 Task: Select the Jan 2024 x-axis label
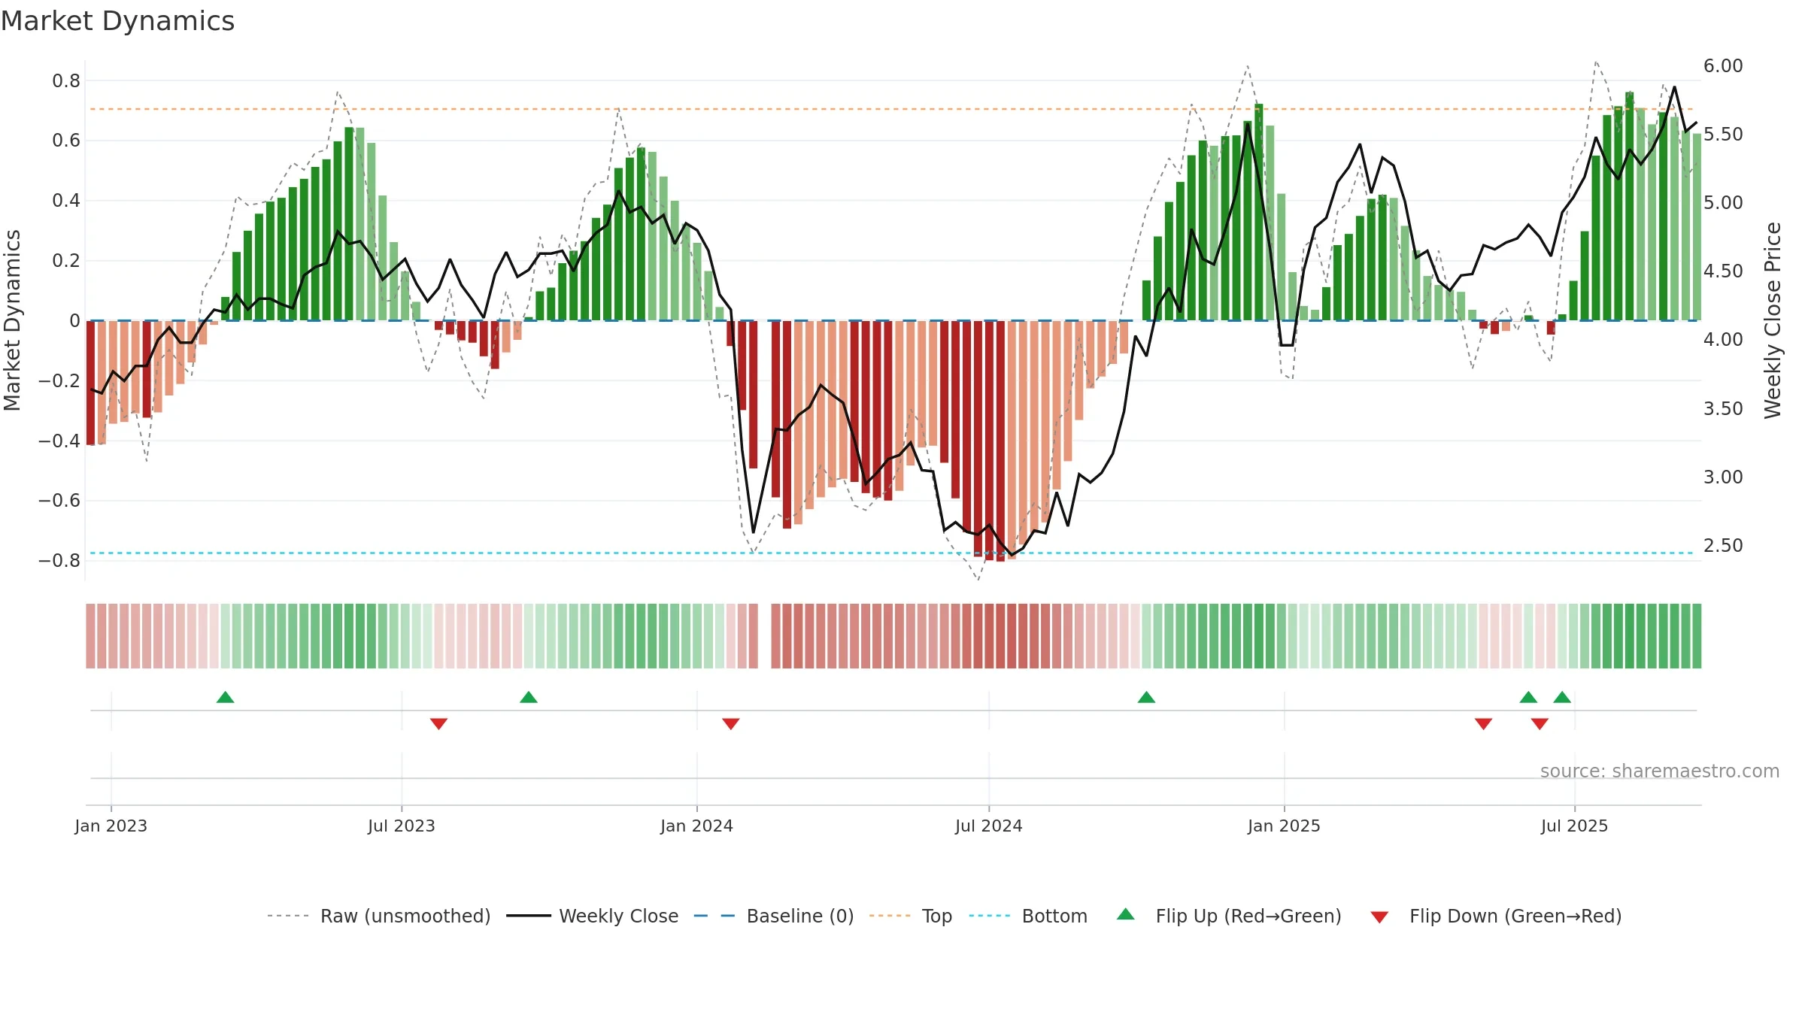[697, 826]
